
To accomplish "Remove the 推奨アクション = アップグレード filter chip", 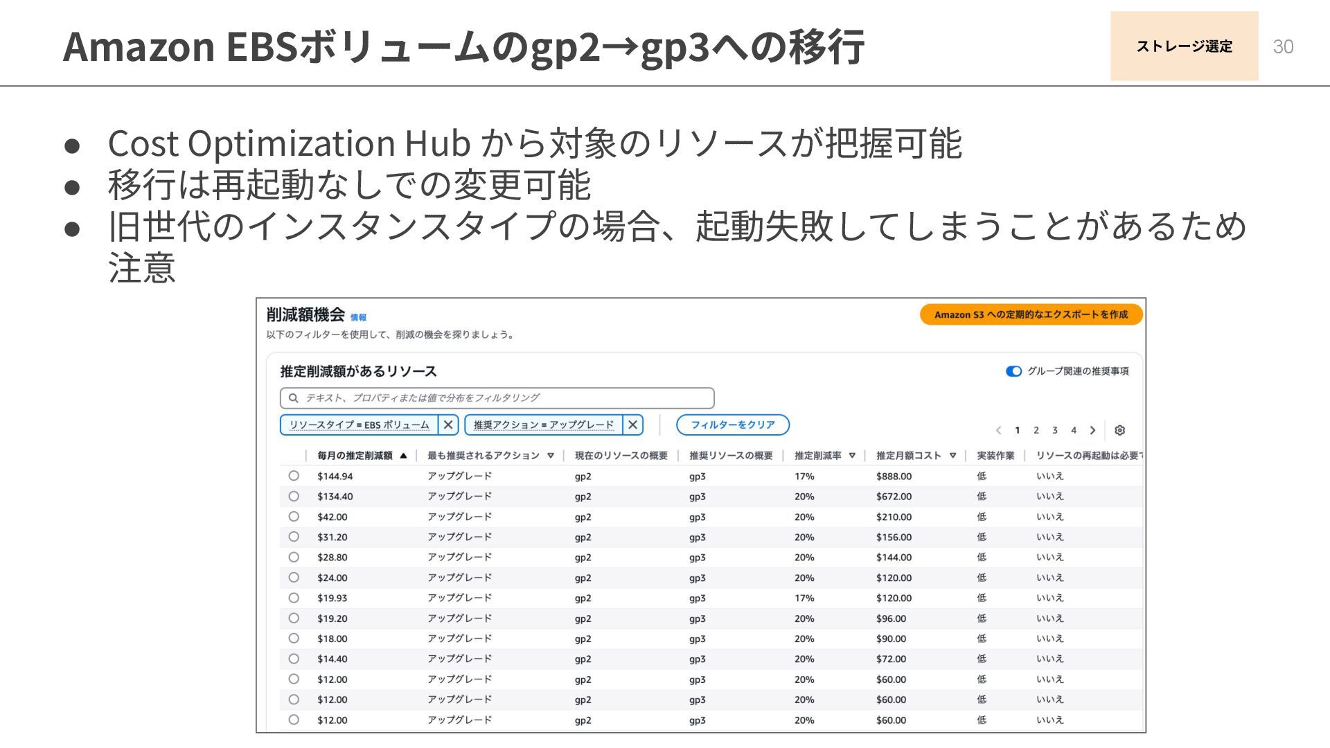I will [x=632, y=425].
